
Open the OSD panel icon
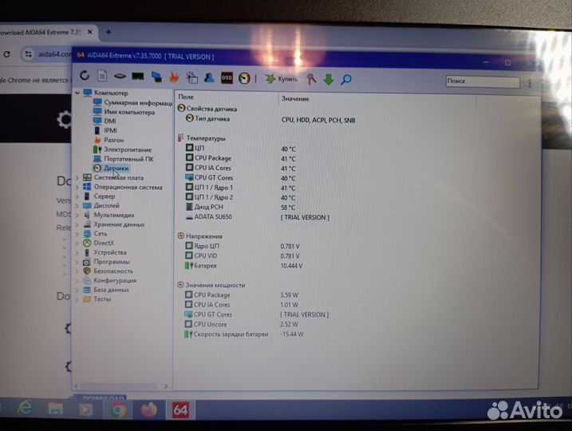[x=227, y=77]
